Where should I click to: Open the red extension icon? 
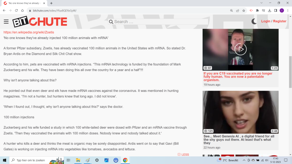(x=251, y=11)
